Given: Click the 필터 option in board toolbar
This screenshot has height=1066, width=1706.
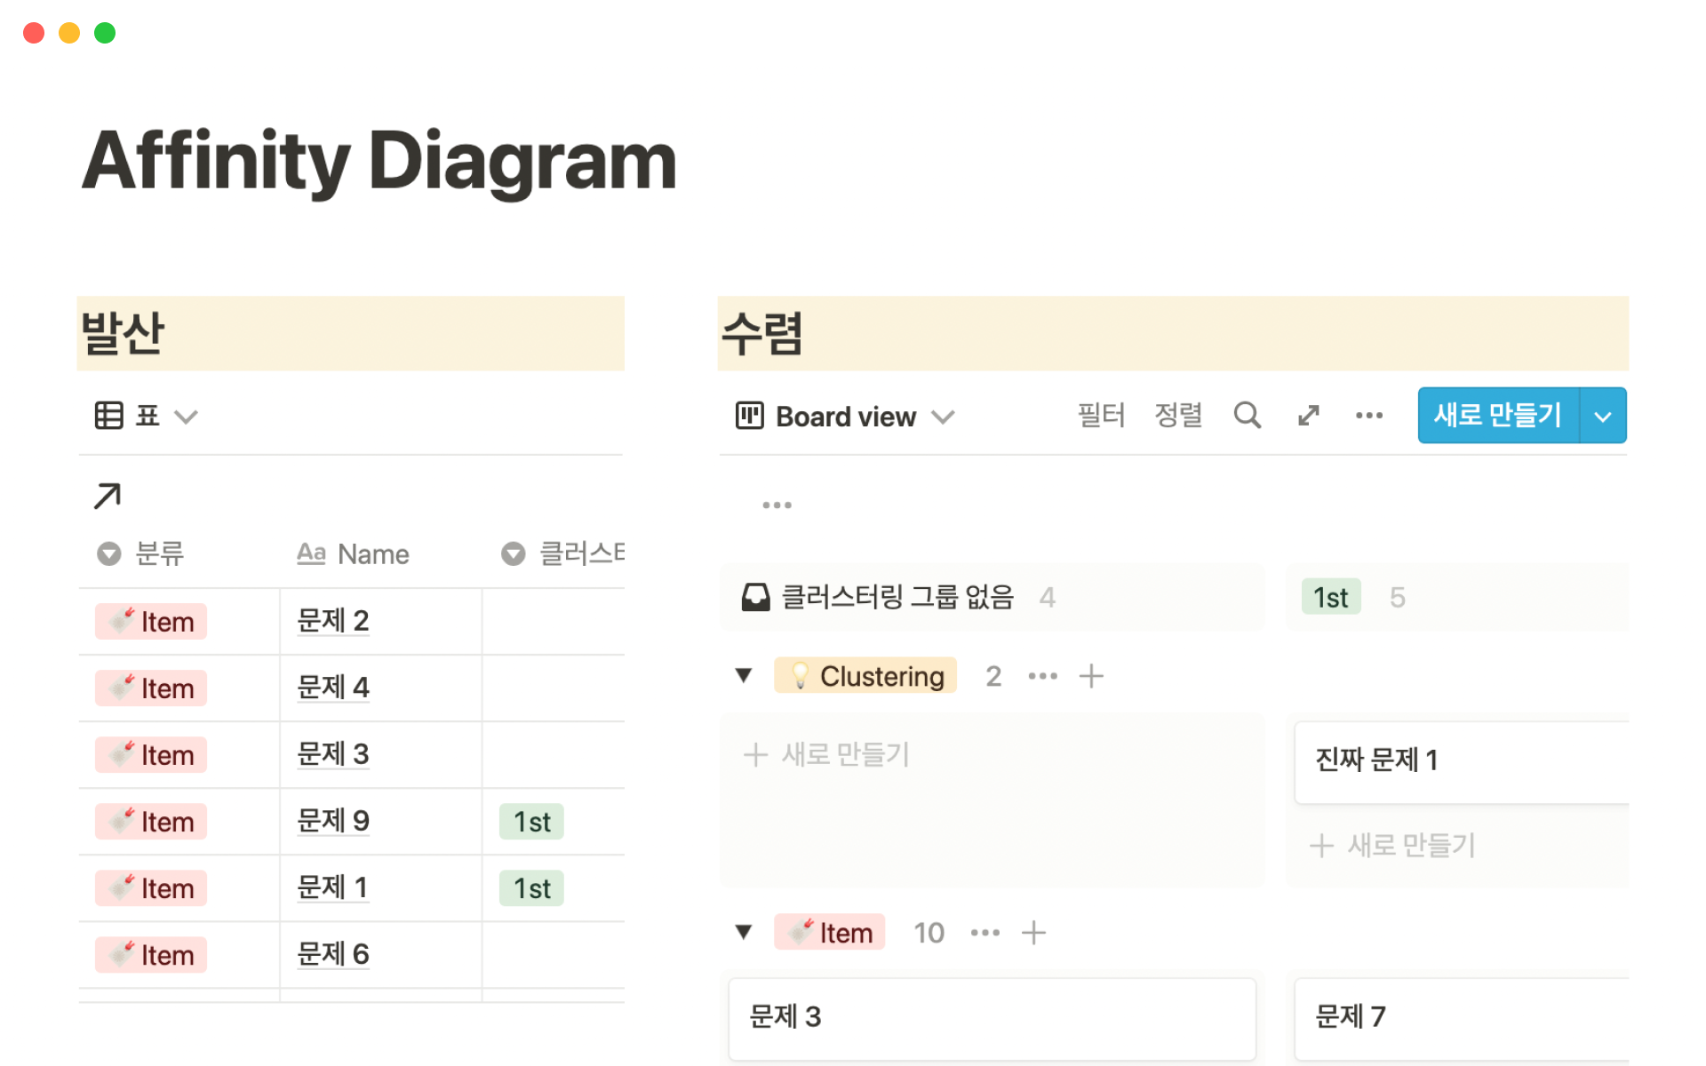Looking at the screenshot, I should [1102, 415].
